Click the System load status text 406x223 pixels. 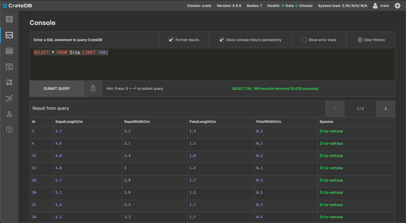(x=343, y=6)
